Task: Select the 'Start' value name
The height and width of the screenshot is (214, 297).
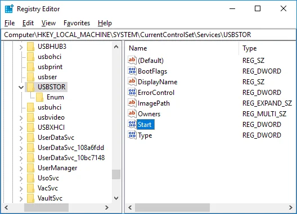Action: 146,125
